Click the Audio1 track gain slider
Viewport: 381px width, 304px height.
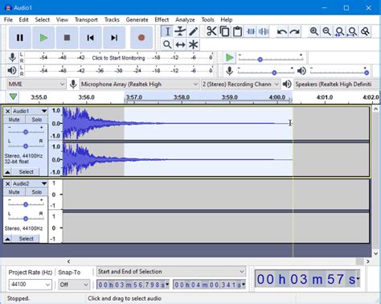26,132
